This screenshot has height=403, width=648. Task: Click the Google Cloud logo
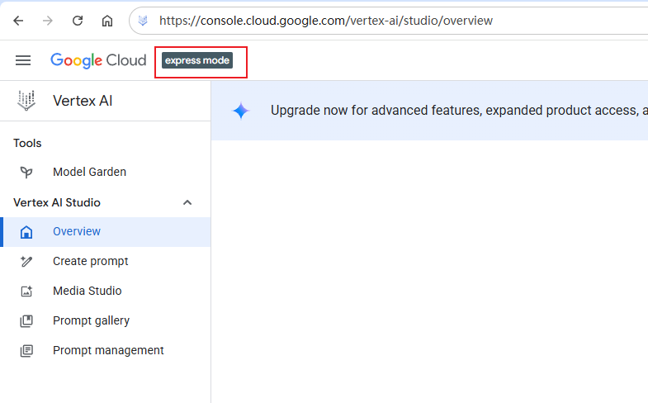(98, 60)
